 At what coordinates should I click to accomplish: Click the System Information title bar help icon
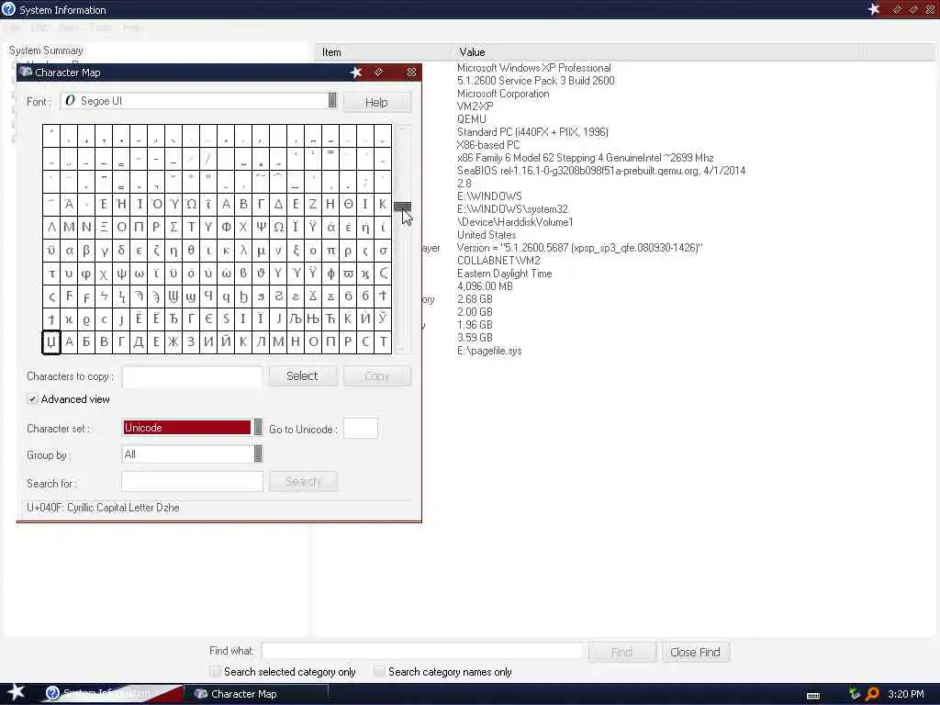(8, 9)
